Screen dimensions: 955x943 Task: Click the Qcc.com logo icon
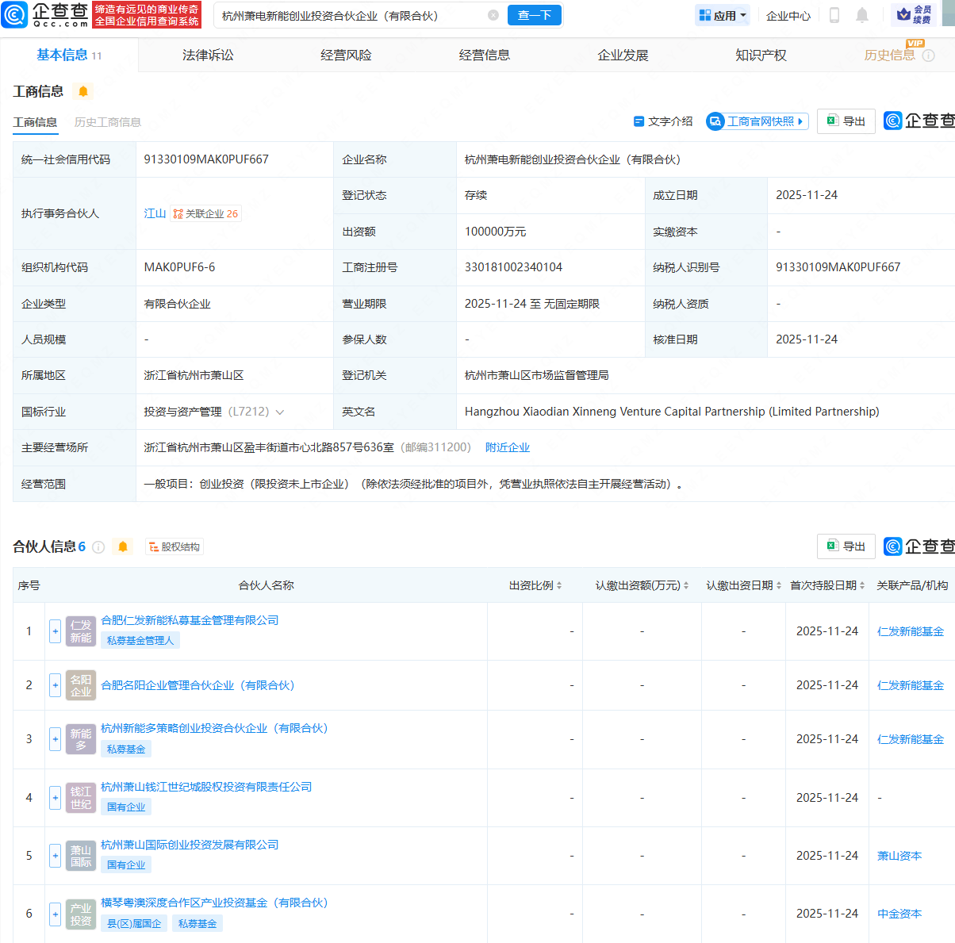point(14,14)
